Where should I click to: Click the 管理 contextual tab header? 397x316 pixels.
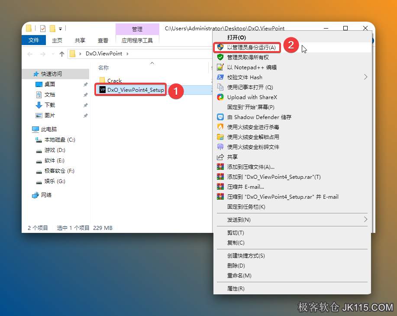137,29
